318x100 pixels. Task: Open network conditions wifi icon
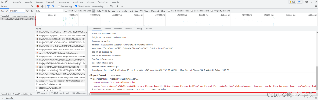coord(111,7)
